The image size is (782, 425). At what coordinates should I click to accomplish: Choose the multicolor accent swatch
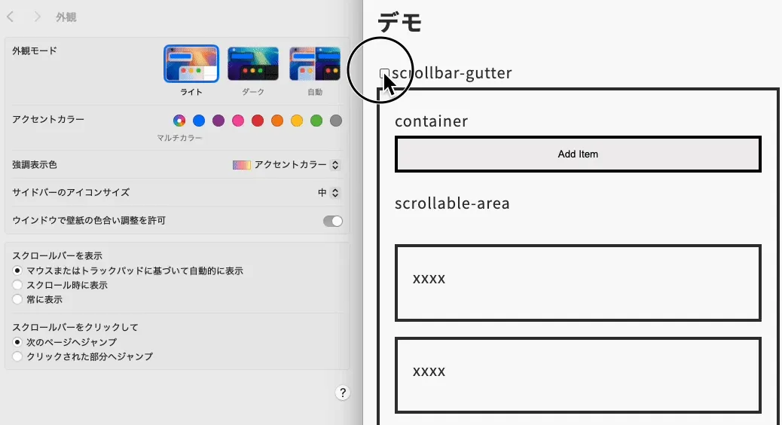click(x=179, y=121)
